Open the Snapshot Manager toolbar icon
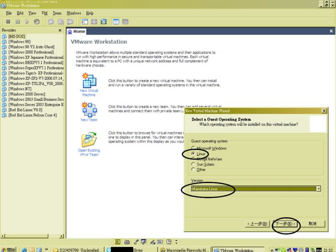336x252 pixels. click(70, 22)
